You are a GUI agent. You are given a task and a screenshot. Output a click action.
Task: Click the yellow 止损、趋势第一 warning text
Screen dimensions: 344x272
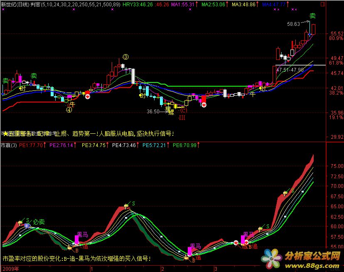tap(114, 133)
